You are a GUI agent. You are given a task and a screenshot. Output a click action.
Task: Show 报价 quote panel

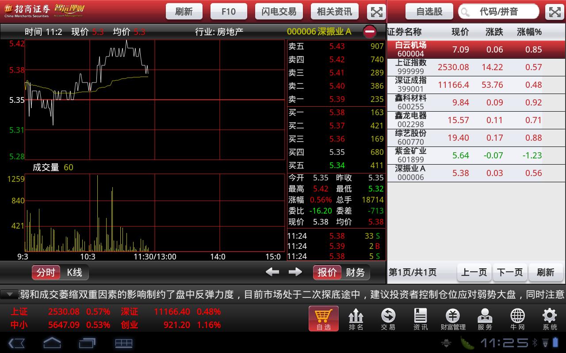point(327,272)
